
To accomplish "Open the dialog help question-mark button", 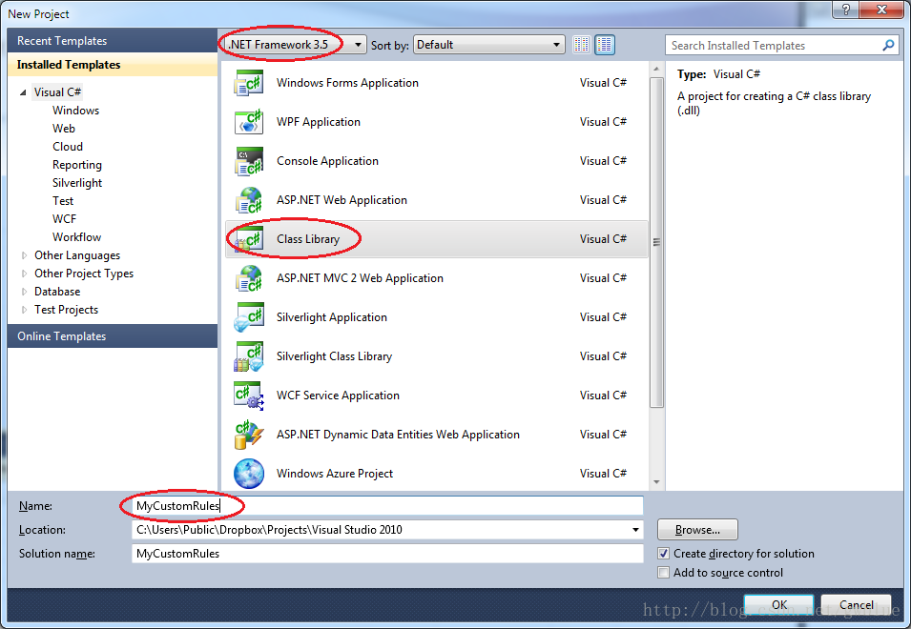I will 845,10.
